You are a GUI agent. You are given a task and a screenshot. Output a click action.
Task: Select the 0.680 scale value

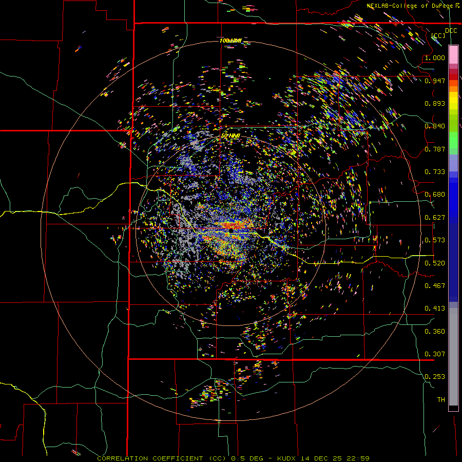click(435, 195)
